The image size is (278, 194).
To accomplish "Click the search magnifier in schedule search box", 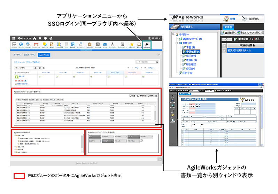I will click(157, 62).
